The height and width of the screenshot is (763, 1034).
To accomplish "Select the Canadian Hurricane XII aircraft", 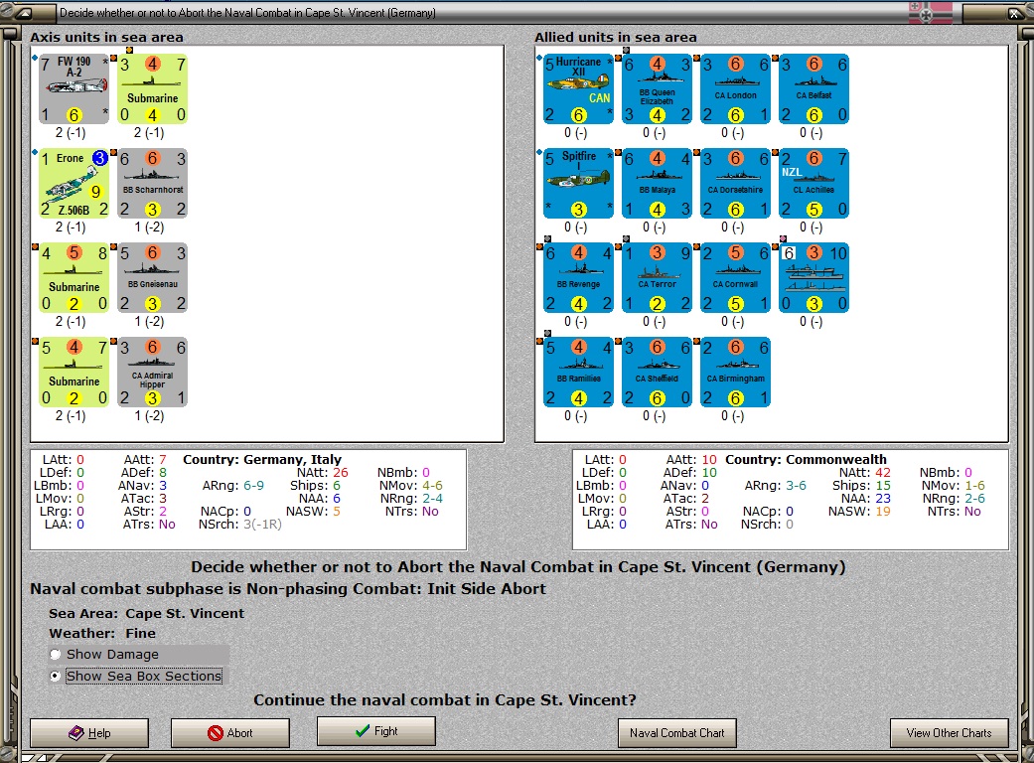I will (578, 89).
